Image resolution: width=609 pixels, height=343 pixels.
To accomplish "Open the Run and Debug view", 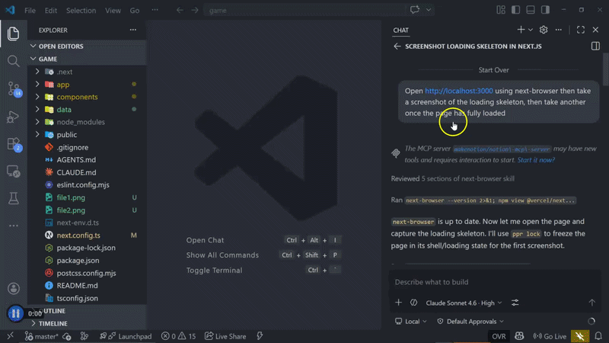I will click(13, 117).
